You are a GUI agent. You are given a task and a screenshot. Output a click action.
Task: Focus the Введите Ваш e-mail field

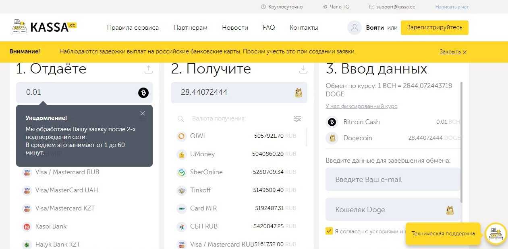point(393,180)
